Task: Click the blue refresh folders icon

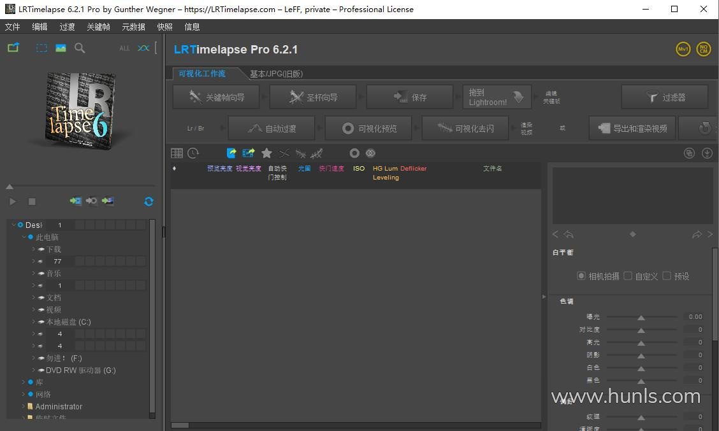Action: [149, 202]
